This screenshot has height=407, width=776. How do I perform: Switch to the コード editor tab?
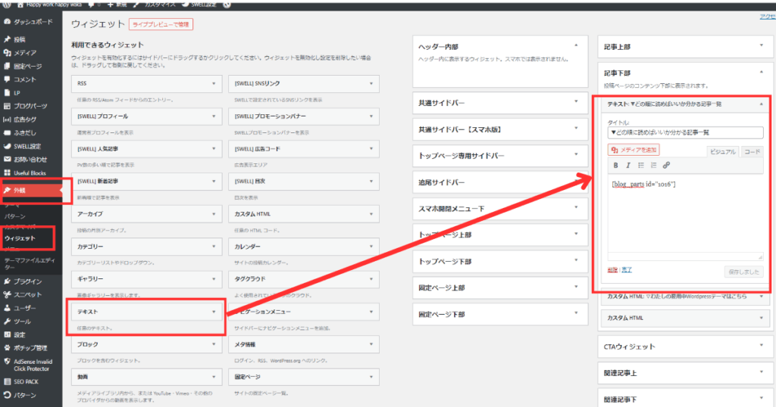pyautogui.click(x=752, y=151)
